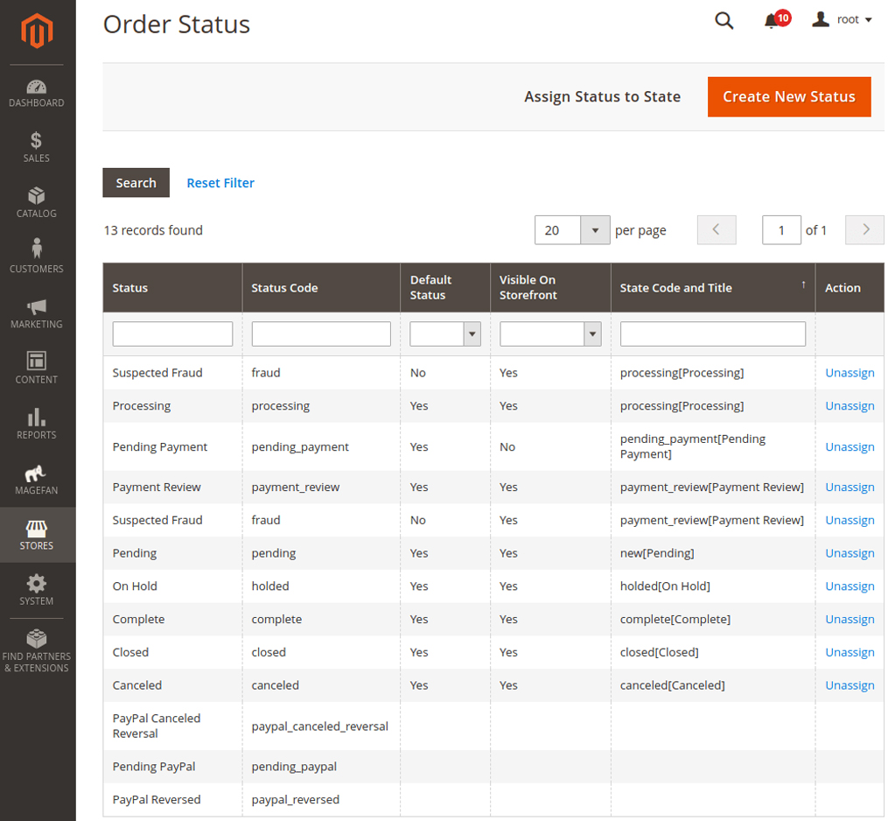Open the Pending PayPal status row
Viewport: 888px width, 821px height.
pos(493,767)
